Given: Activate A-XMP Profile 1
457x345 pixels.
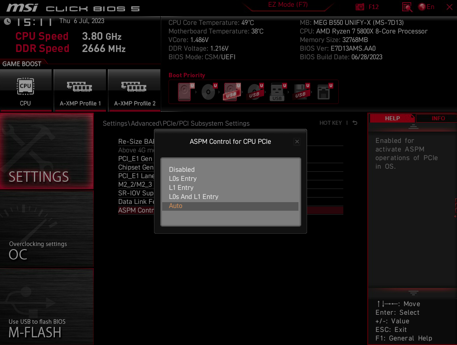Looking at the screenshot, I should [x=80, y=90].
